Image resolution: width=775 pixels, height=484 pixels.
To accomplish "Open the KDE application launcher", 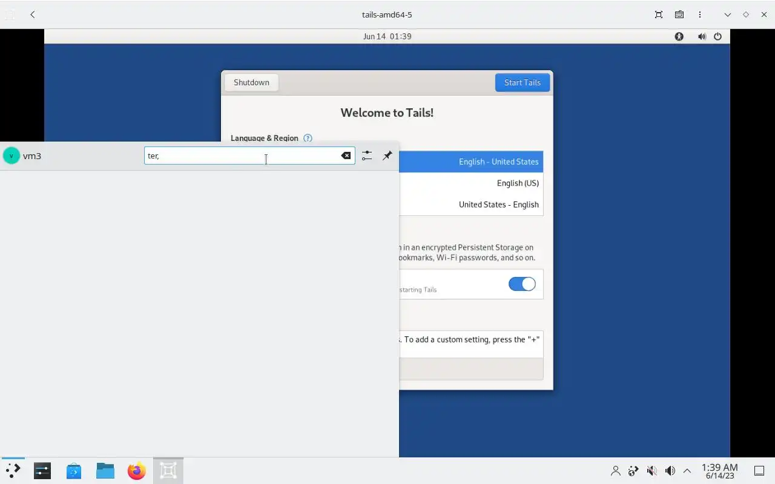I will pos(13,471).
